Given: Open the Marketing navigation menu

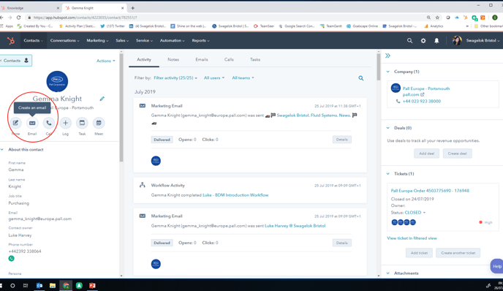Looking at the screenshot, I should [x=97, y=40].
